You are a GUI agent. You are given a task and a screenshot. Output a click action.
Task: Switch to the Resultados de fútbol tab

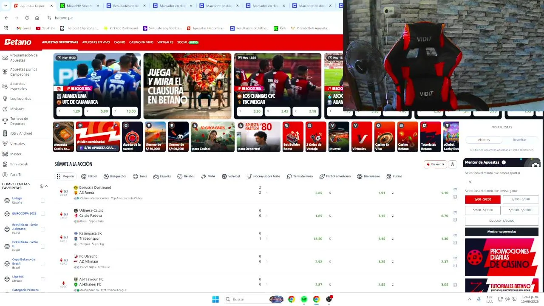tap(122, 6)
